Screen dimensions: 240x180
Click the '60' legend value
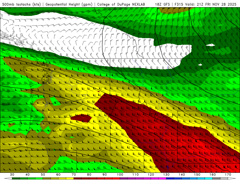(58, 175)
